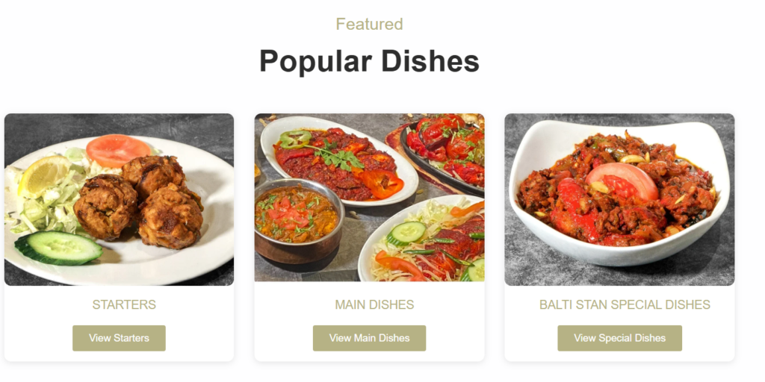Click the tomato slice on the starters plate
This screenshot has width=765, height=382.
[x=118, y=150]
